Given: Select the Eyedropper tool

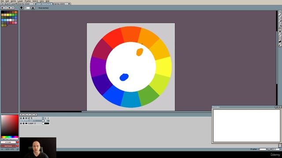Looking at the screenshot, I should [x=280, y=22].
